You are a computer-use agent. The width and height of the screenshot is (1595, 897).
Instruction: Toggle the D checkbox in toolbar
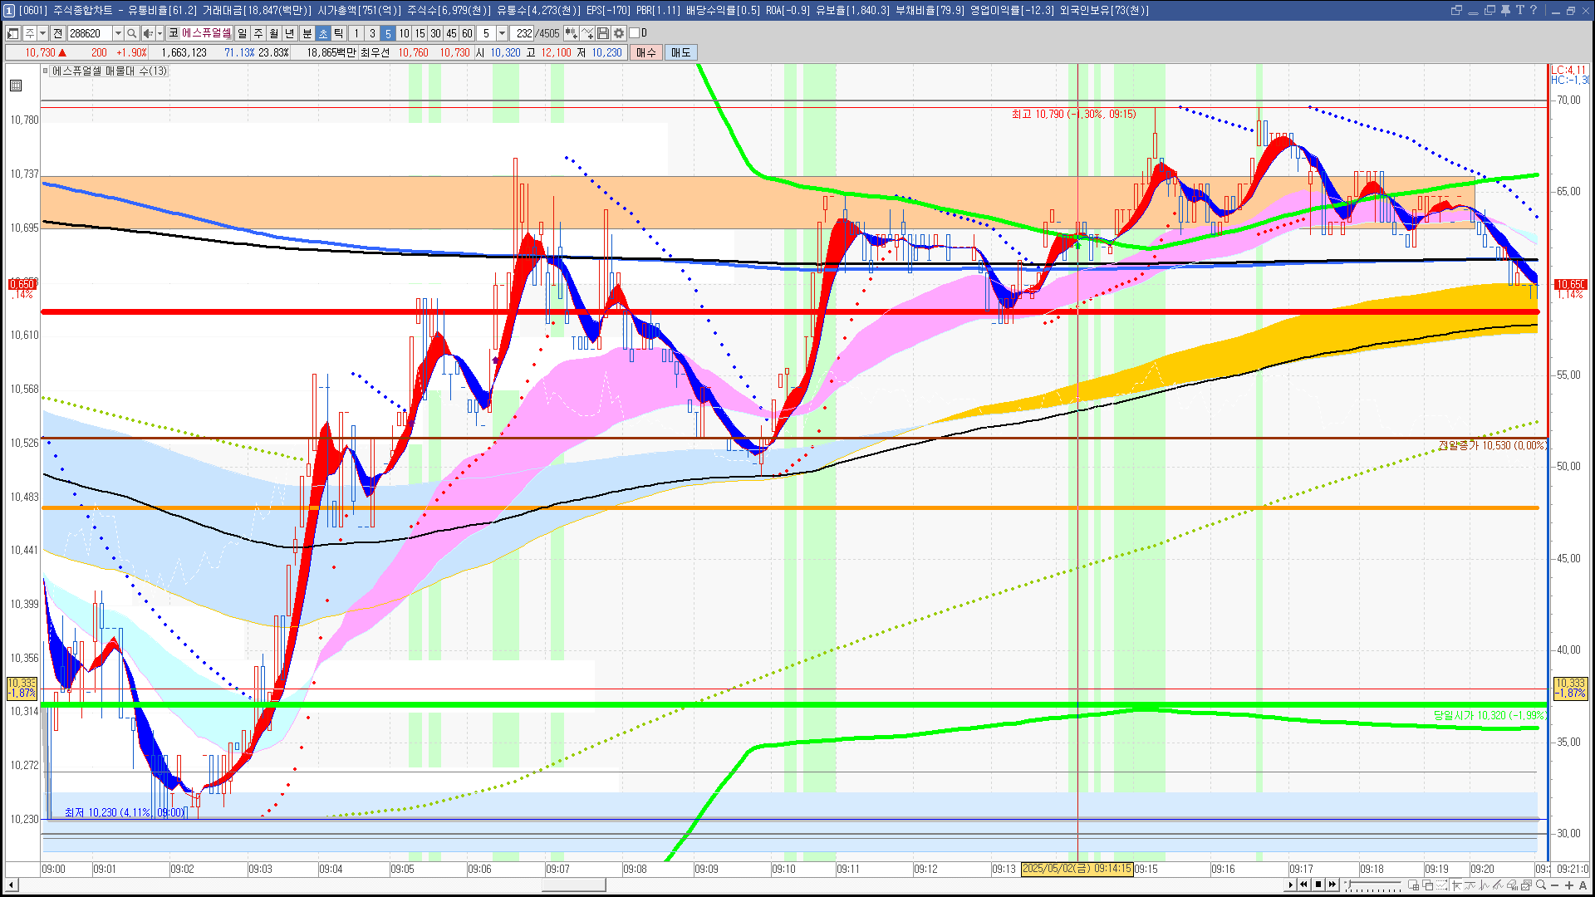click(x=635, y=33)
